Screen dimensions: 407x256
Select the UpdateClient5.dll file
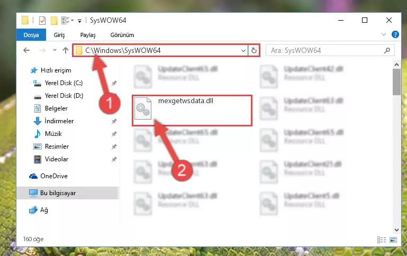pos(300,204)
